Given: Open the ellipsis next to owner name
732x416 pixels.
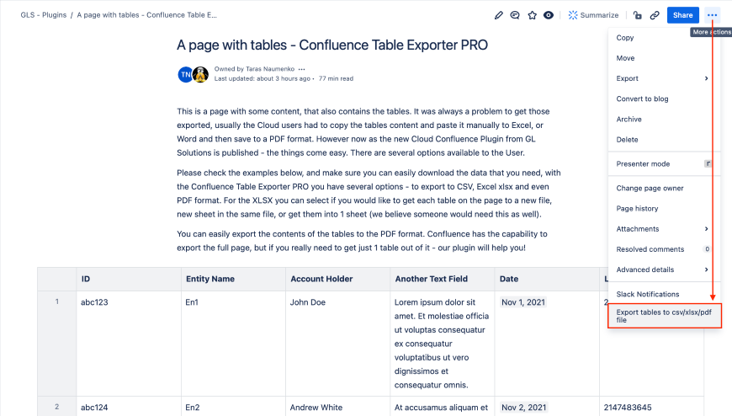Looking at the screenshot, I should (x=302, y=69).
